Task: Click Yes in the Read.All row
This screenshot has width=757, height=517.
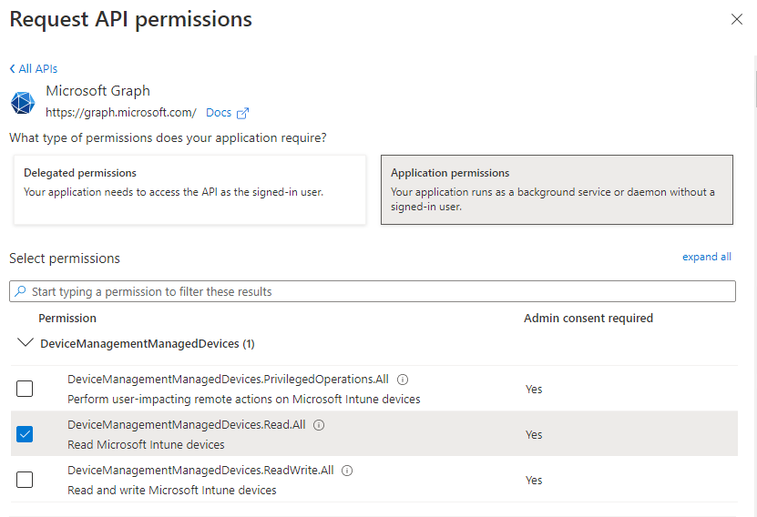Action: click(x=534, y=434)
